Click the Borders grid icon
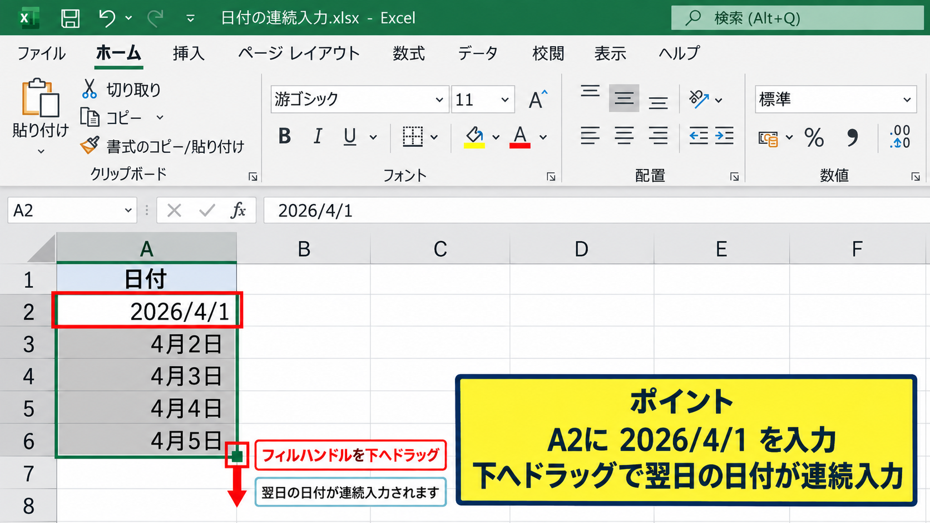 coord(413,137)
